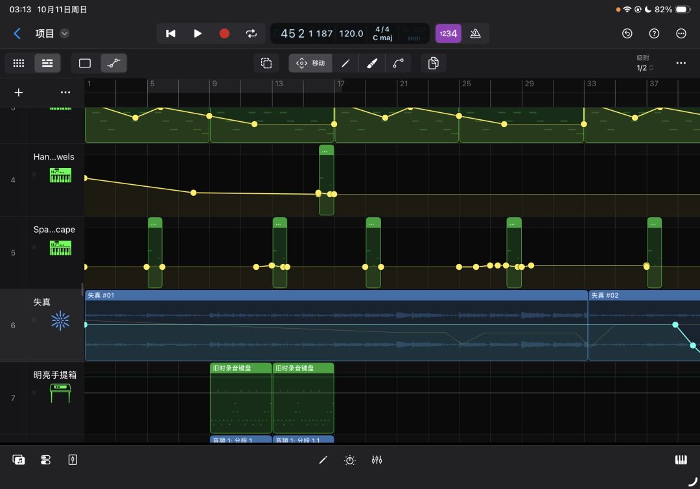Image resolution: width=700 pixels, height=489 pixels.
Task: Toggle the automation view button
Action: (113, 63)
